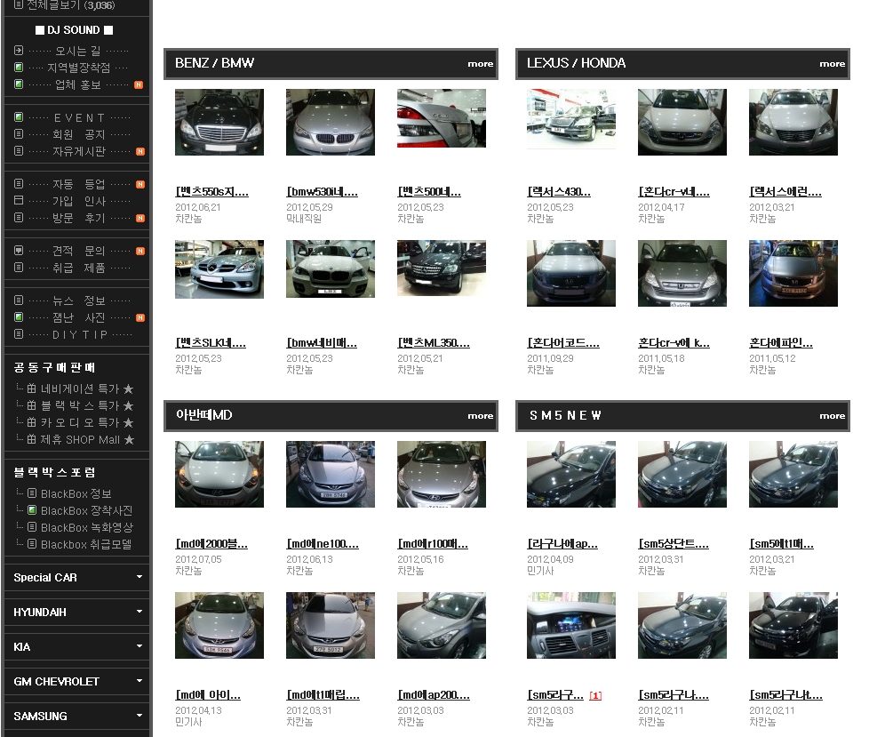
Task: Open the first 아반떼MD car thumbnail
Action: [x=219, y=474]
